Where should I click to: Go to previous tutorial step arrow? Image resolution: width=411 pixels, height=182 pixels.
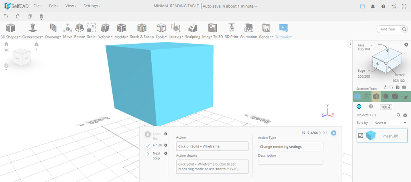click(309, 133)
